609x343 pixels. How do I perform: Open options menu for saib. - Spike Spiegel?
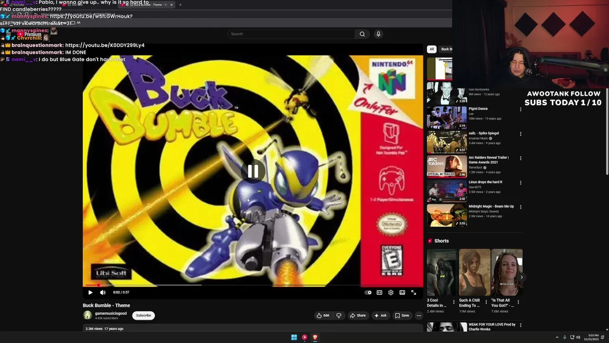click(521, 134)
